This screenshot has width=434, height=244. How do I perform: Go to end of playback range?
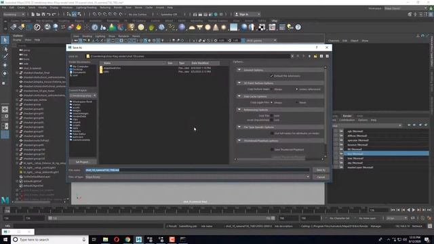(x=429, y=210)
